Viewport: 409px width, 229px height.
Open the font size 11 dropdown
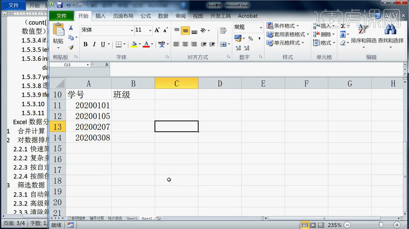pyautogui.click(x=150, y=30)
